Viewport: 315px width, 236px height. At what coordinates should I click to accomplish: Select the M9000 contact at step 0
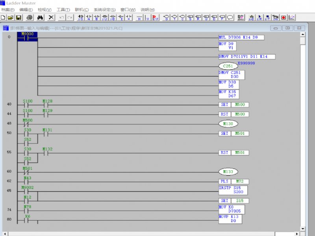[x=27, y=37]
